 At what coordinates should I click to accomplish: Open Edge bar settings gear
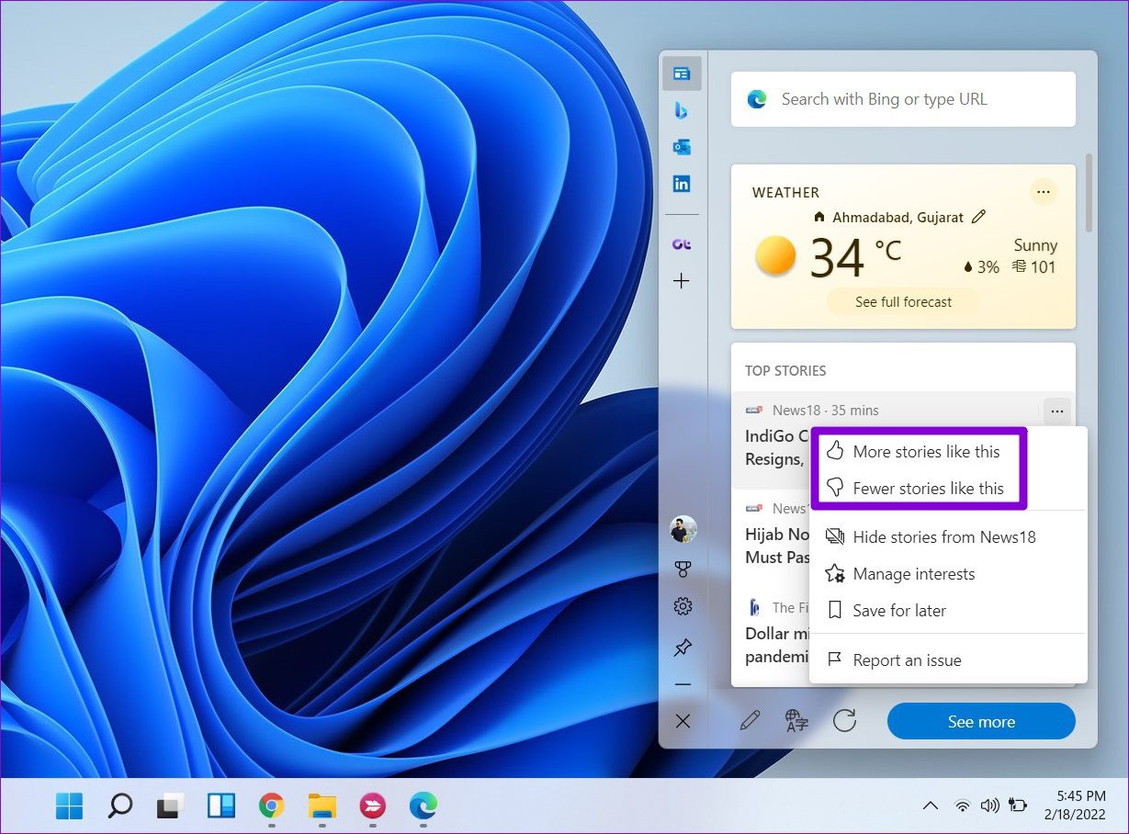coord(683,606)
